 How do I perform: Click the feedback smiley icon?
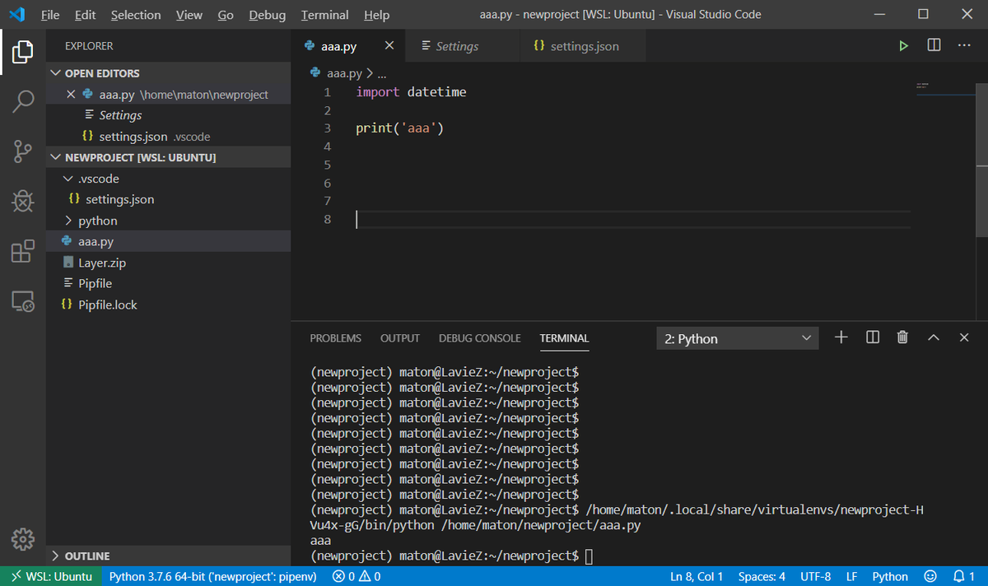click(931, 576)
